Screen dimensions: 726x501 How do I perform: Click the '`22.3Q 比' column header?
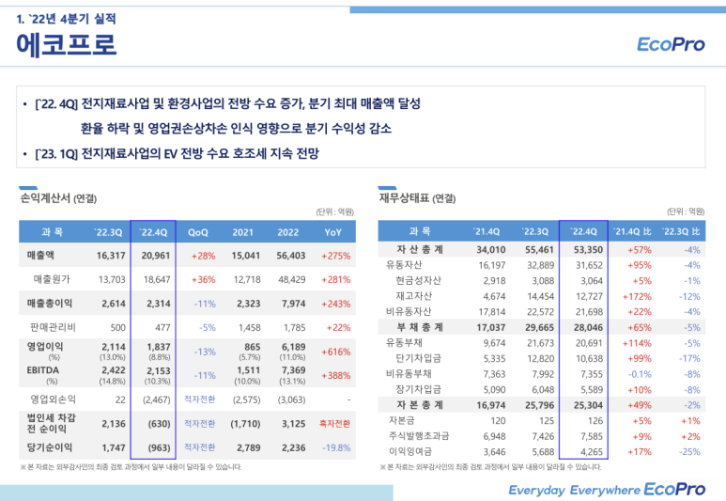681,231
